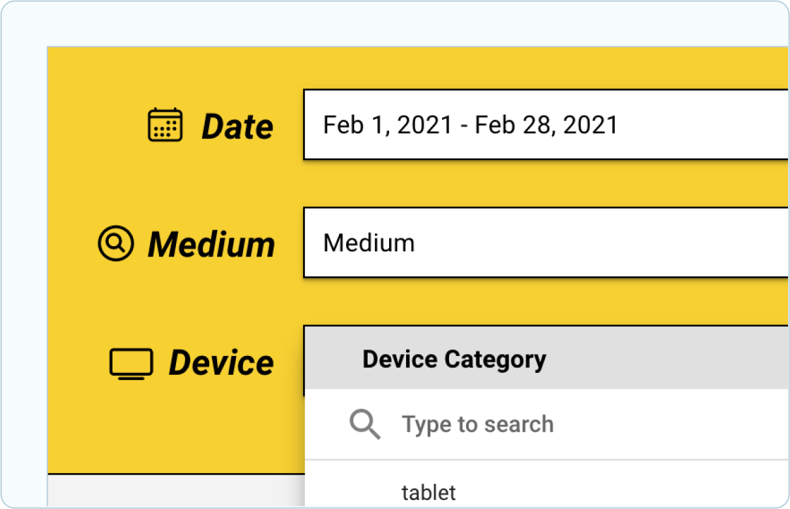Click the bold Medium label text
The image size is (790, 509).
click(x=212, y=245)
